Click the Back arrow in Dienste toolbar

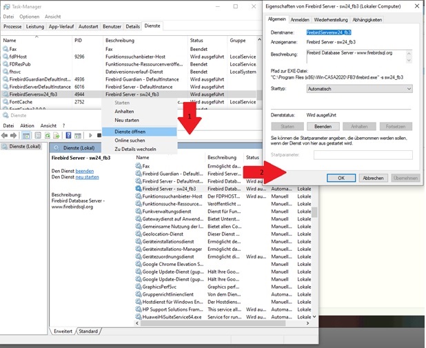(5, 135)
